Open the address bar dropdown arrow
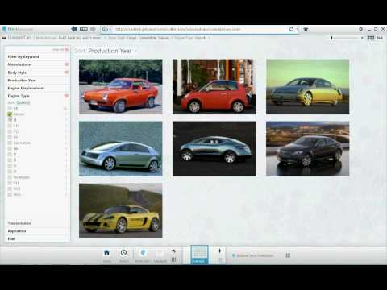Screen dimensions: 387x290 [x=297, y=29]
